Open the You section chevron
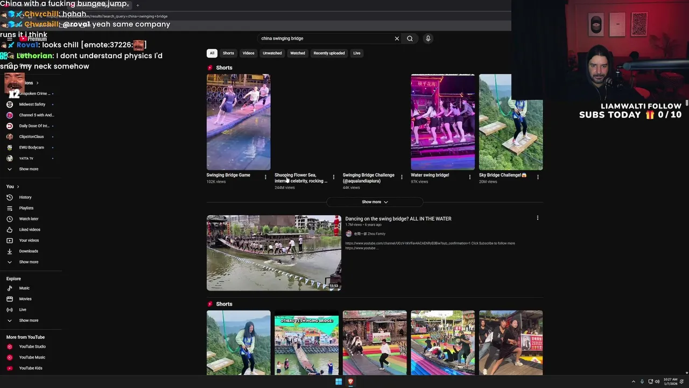 coord(18,186)
